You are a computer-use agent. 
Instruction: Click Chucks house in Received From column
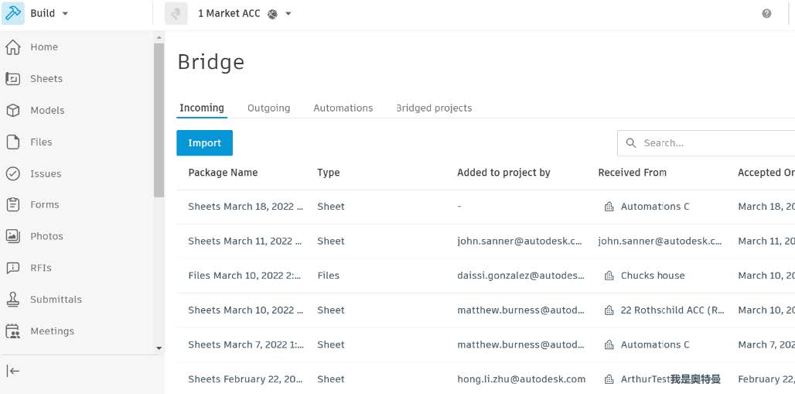click(x=653, y=276)
